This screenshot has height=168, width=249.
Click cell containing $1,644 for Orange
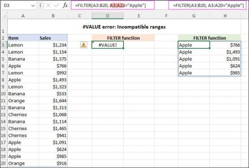(53, 101)
